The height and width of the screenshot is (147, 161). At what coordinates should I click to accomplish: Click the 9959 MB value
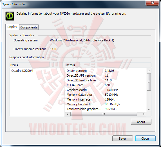[x=111, y=109]
